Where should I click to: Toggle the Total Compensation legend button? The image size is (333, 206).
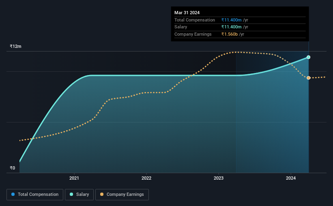coord(35,195)
